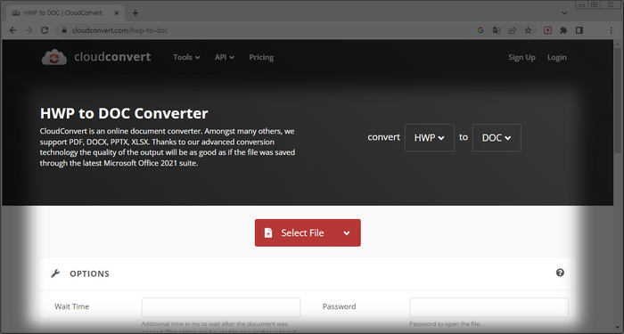Viewport: 624px width, 334px height.
Task: Click the options help question mark icon
Action: click(x=560, y=273)
